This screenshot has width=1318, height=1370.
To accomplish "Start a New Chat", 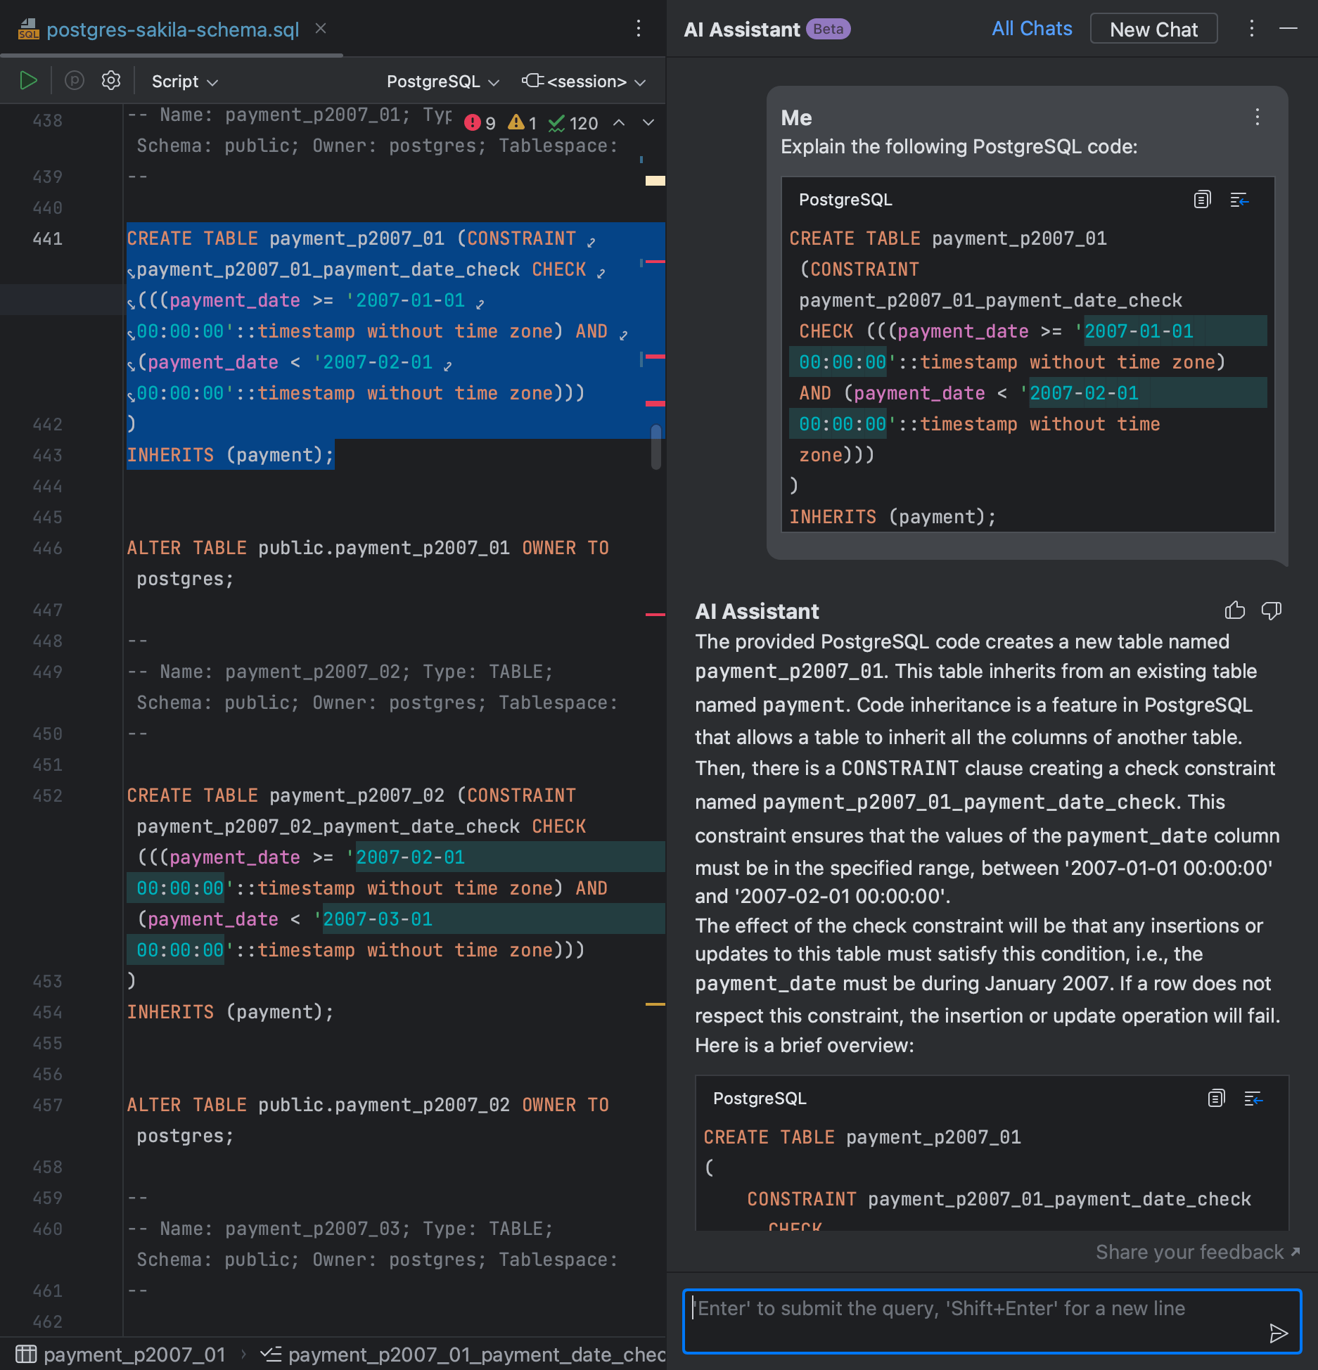I will (1153, 30).
